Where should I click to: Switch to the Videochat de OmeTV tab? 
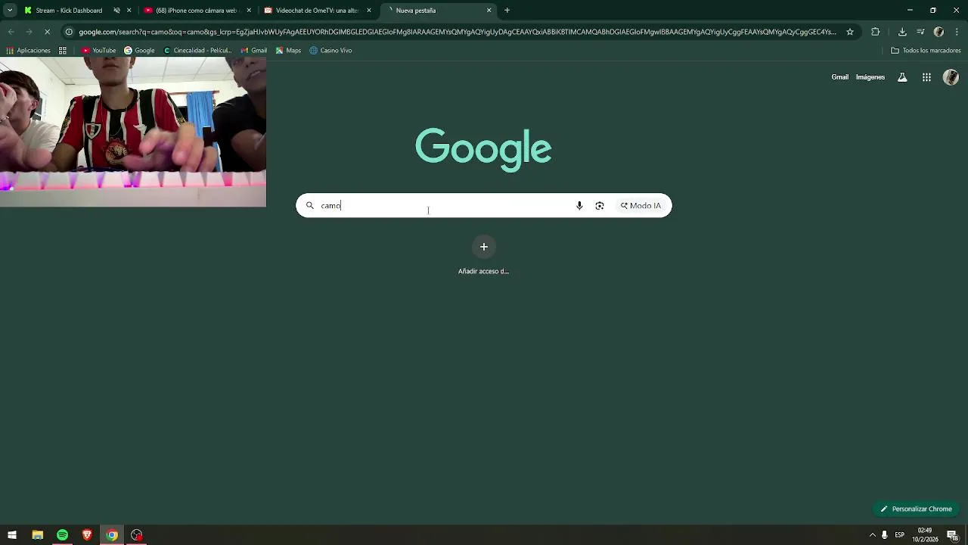coord(316,11)
